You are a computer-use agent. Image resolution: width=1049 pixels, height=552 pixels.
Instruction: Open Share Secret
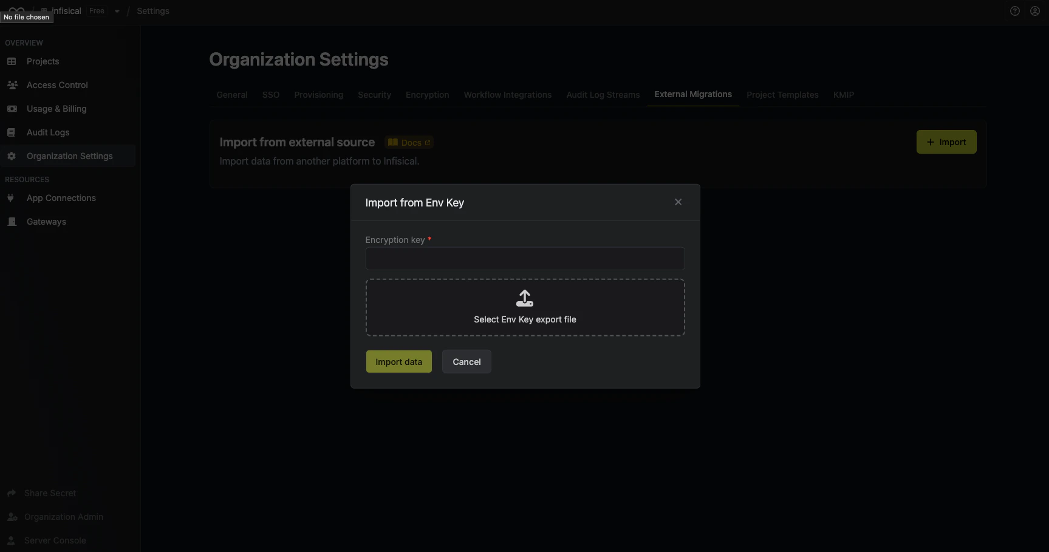pos(50,493)
